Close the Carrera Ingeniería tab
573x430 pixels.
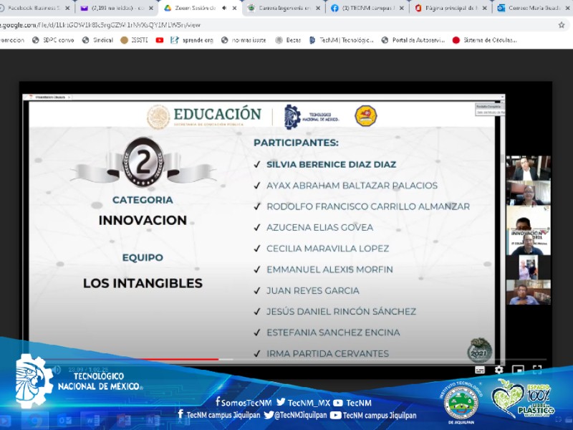(x=318, y=8)
